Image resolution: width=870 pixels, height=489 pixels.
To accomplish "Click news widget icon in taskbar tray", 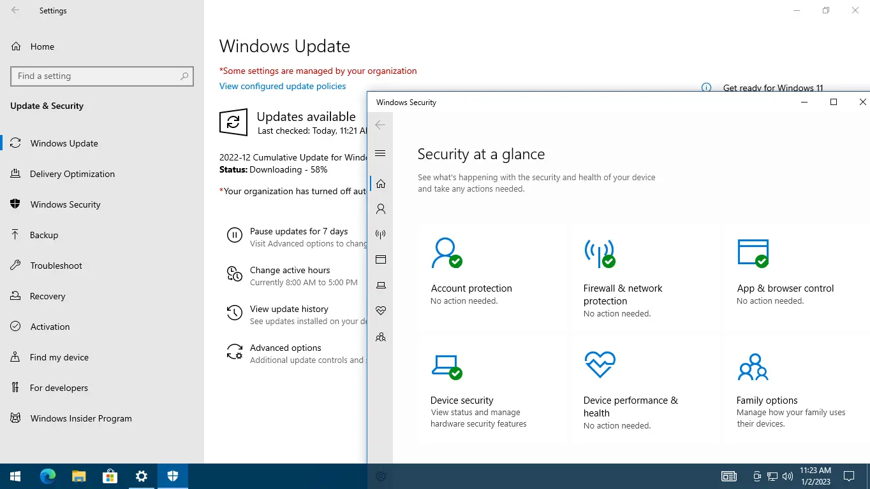I will pyautogui.click(x=728, y=476).
